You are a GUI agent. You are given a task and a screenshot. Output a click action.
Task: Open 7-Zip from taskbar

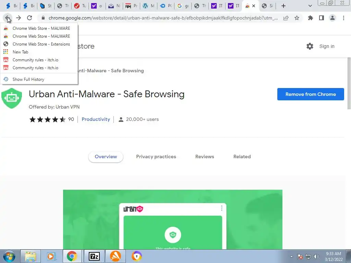(x=94, y=256)
